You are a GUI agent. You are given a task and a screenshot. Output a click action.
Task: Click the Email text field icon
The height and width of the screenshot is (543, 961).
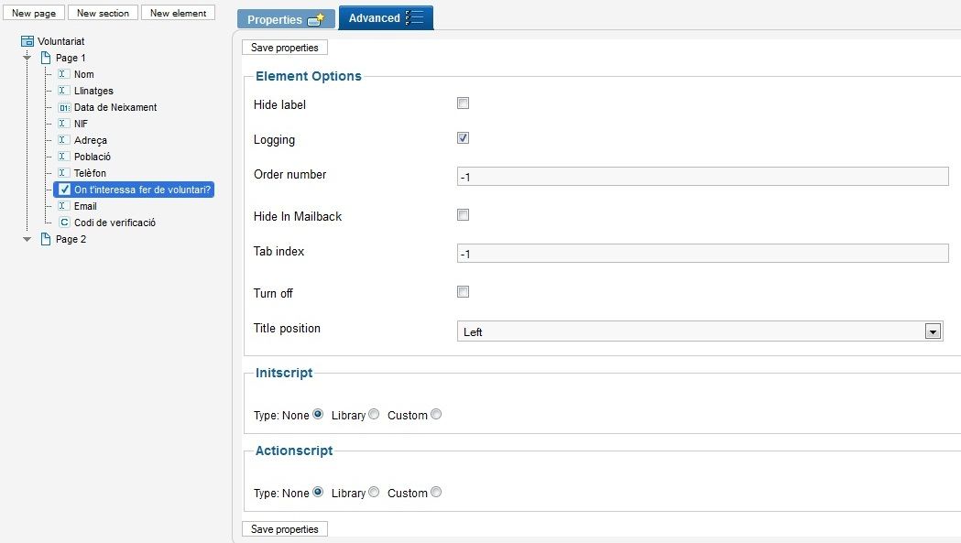63,206
